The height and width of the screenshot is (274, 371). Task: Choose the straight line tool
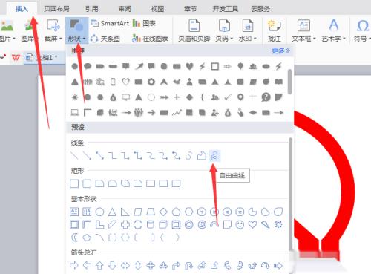[x=74, y=156]
